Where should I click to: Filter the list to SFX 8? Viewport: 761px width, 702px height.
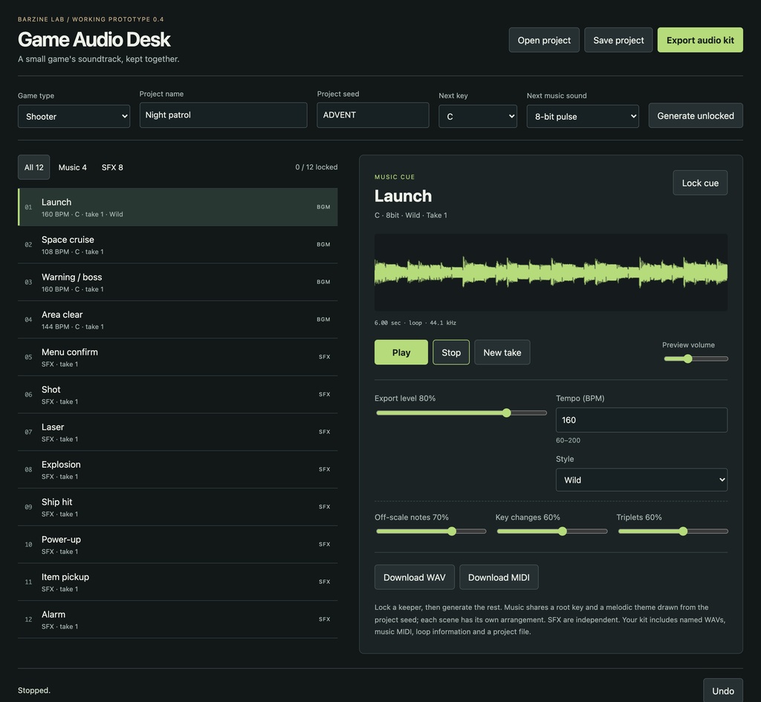tap(112, 167)
